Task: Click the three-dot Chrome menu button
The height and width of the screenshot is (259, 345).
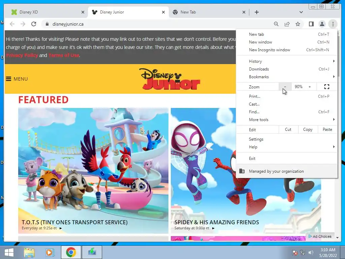Action: tap(333, 24)
